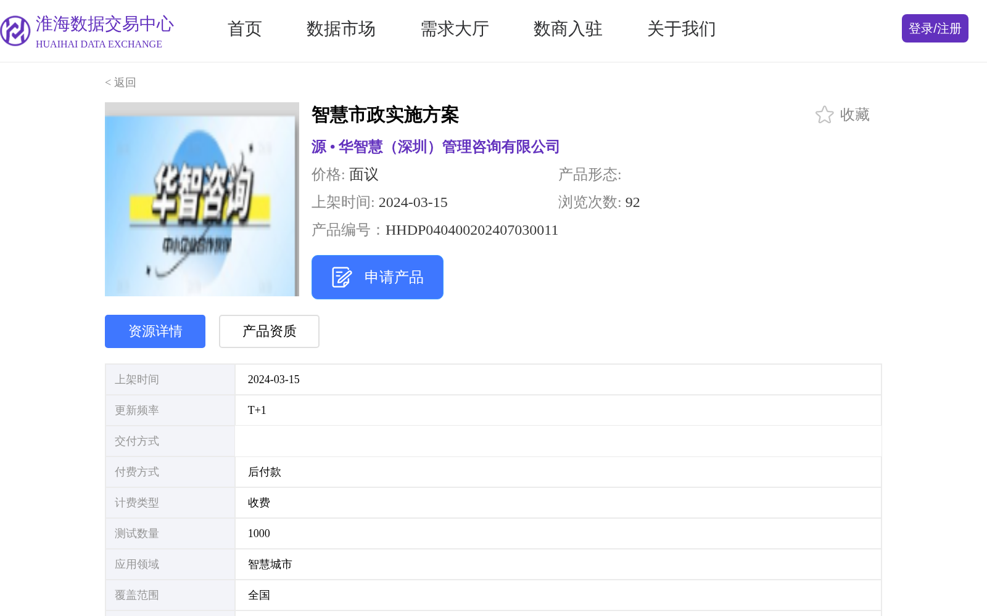Screen dimensions: 987x616
Task: Open the 数据市场 menu item
Action: pyautogui.click(x=341, y=29)
